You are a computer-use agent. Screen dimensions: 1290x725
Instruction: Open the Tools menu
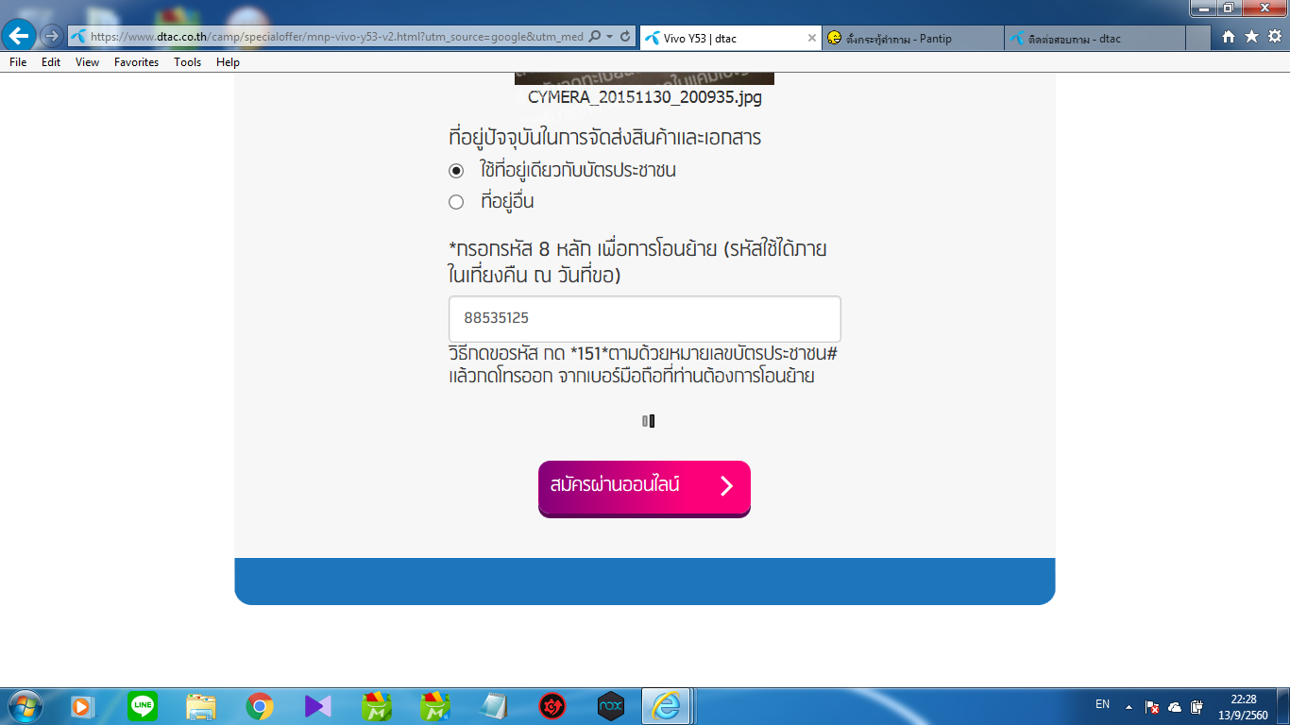[x=188, y=62]
